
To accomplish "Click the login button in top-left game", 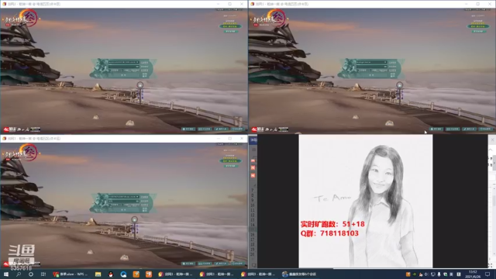I will [x=123, y=75].
